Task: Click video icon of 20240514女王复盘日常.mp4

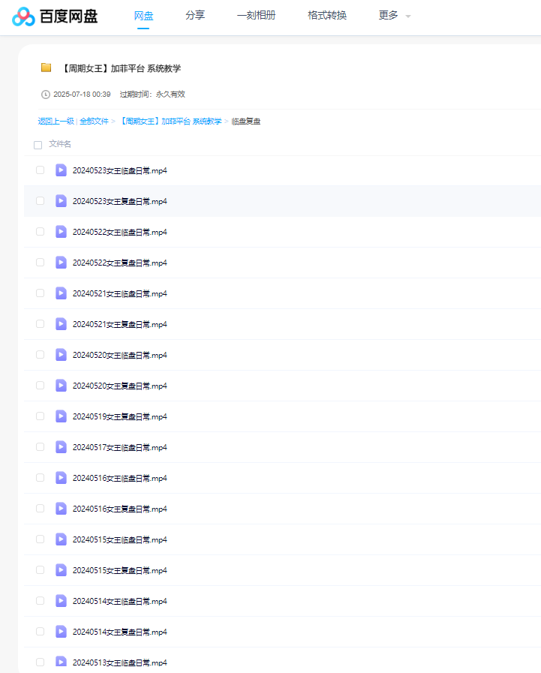Action: click(61, 632)
